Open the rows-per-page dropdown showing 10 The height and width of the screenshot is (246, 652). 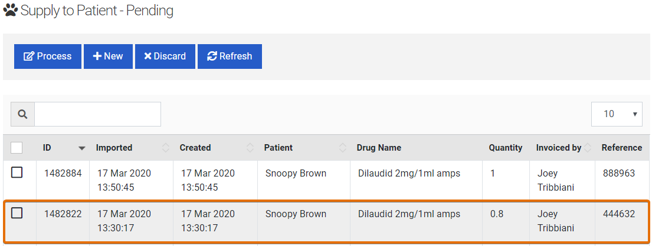pyautogui.click(x=617, y=114)
